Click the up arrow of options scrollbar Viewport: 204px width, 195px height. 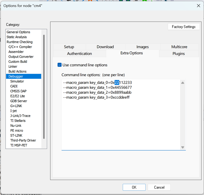(x=183, y=83)
